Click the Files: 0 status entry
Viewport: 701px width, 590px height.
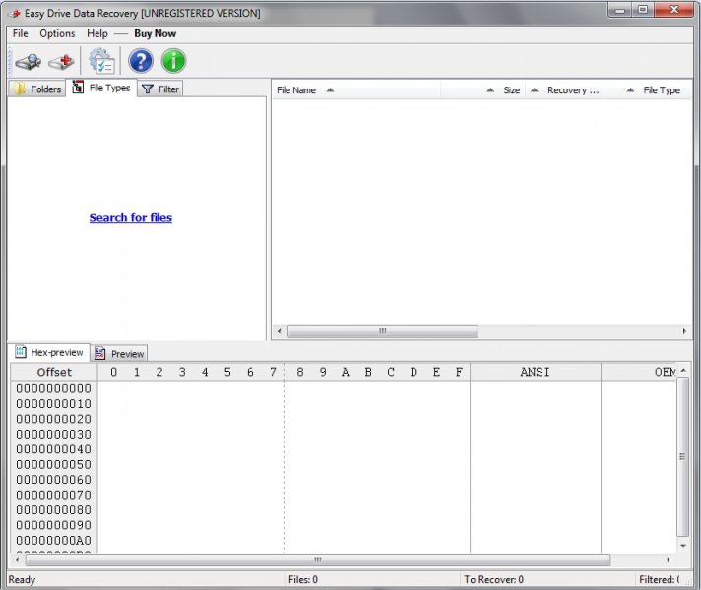303,580
